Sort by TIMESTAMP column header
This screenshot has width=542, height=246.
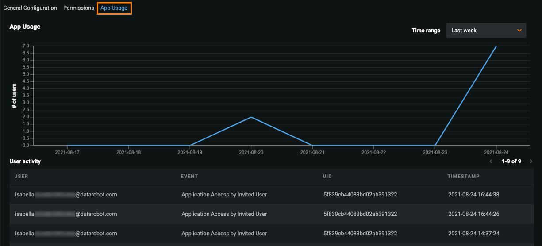pos(463,176)
